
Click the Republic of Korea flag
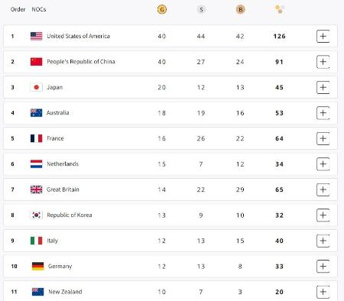[x=36, y=215]
